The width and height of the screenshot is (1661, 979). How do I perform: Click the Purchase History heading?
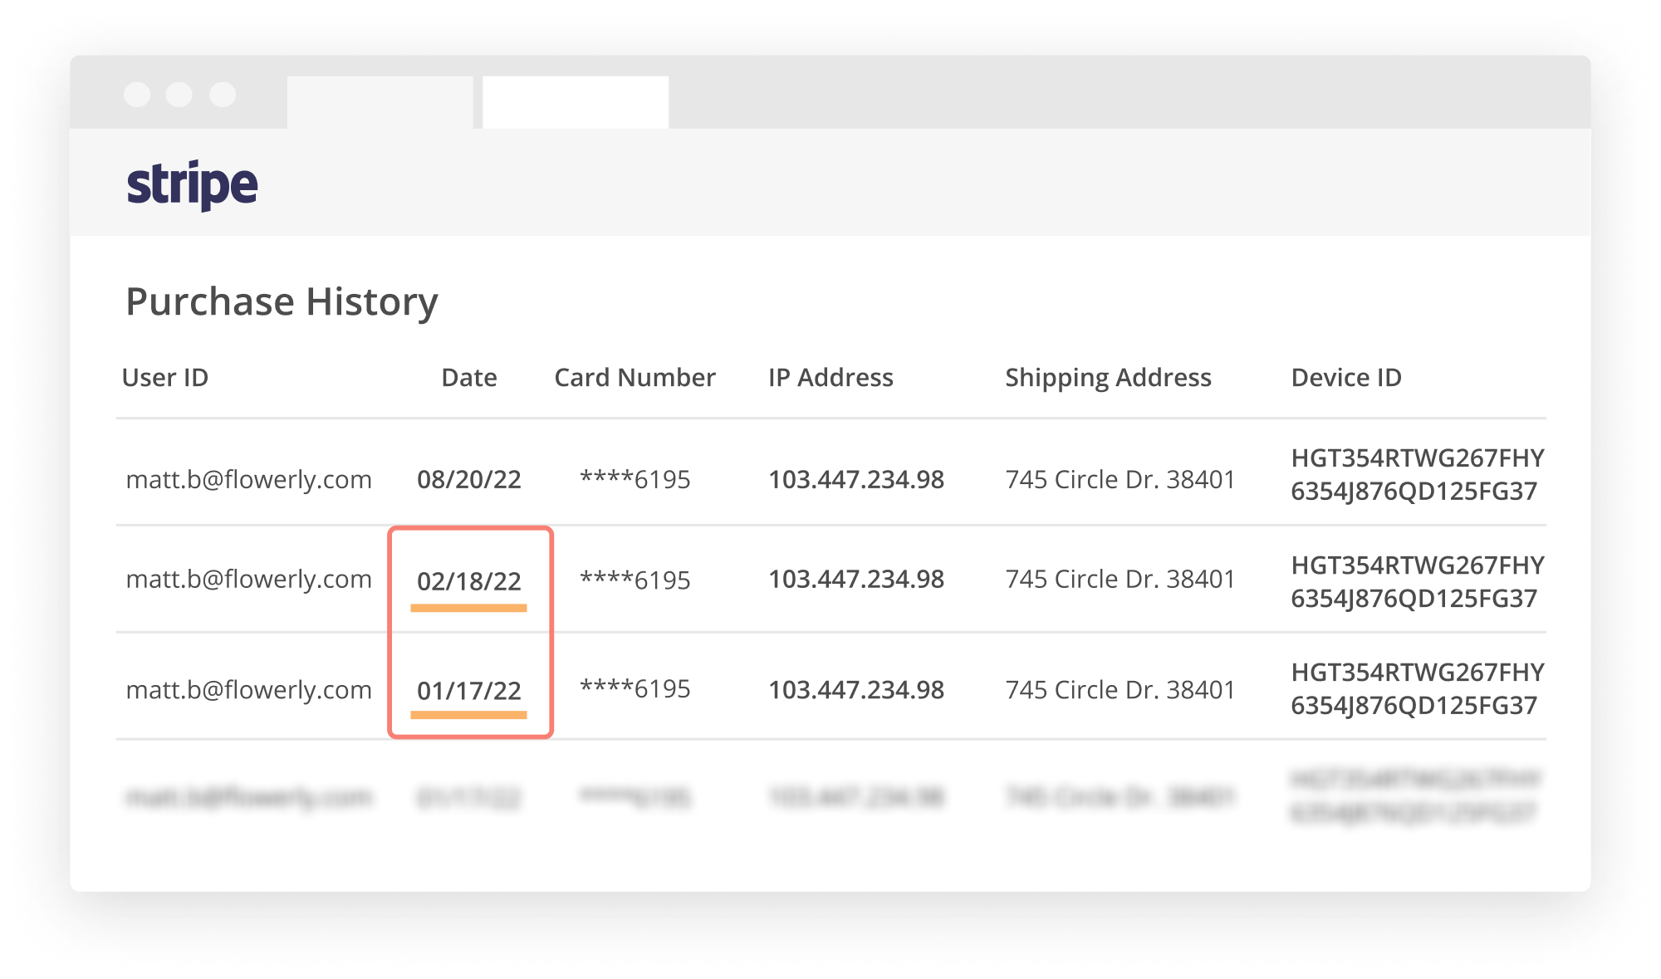(282, 302)
